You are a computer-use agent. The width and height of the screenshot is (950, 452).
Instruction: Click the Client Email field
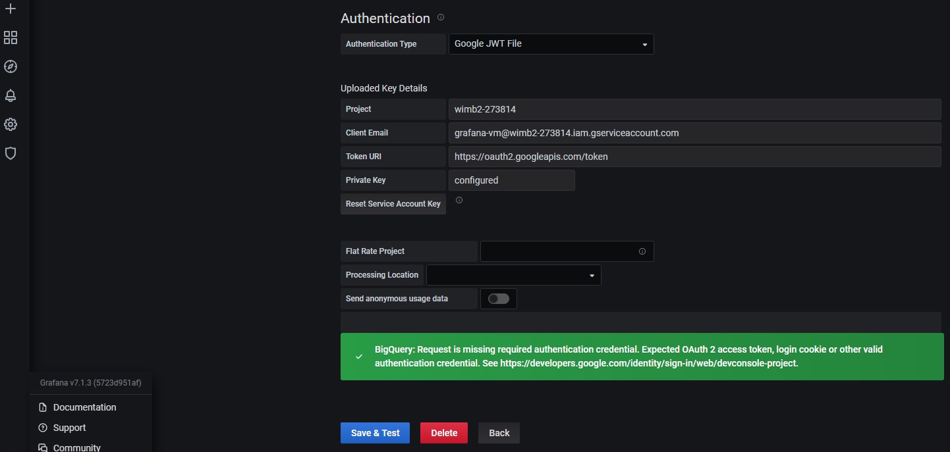pyautogui.click(x=695, y=133)
